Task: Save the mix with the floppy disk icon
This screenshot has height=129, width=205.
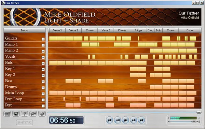Action: tap(16, 114)
